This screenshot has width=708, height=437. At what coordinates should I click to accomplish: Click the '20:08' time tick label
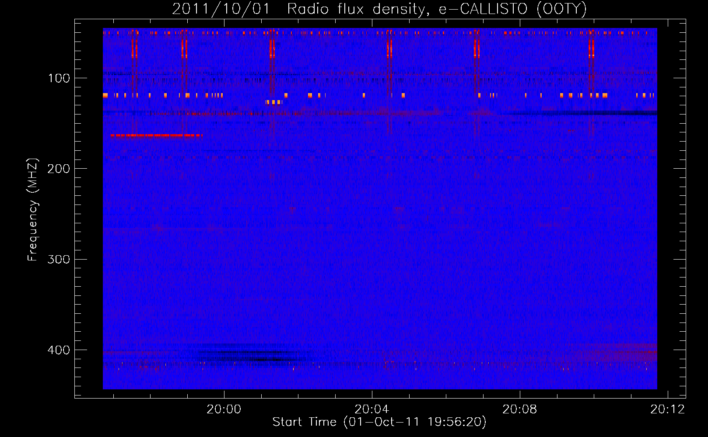(x=520, y=409)
